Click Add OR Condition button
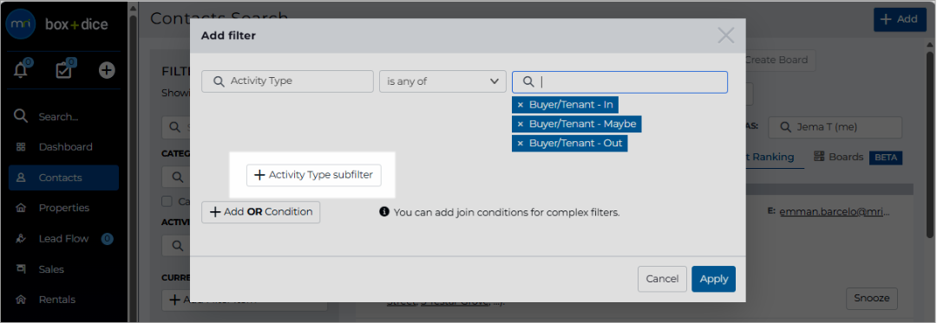Viewport: 937px width, 323px height. (260, 212)
